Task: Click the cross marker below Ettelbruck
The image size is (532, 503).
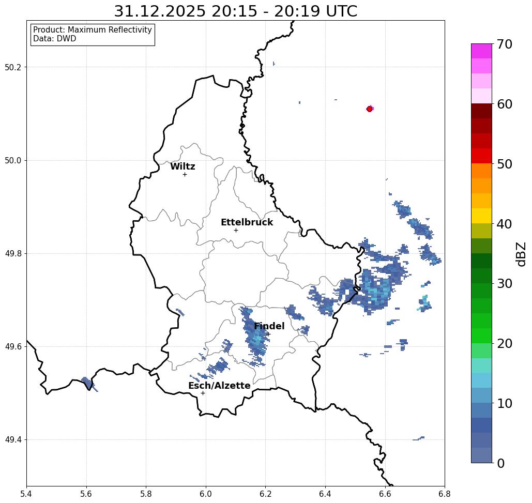Action: 236,230
